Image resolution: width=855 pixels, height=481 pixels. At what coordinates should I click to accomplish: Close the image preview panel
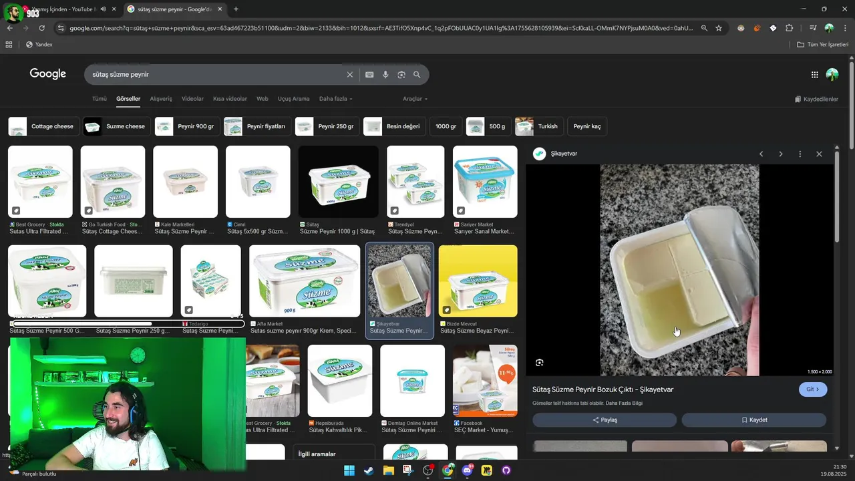click(x=819, y=154)
